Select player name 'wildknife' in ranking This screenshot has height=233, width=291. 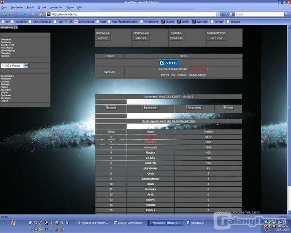pyautogui.click(x=150, y=163)
